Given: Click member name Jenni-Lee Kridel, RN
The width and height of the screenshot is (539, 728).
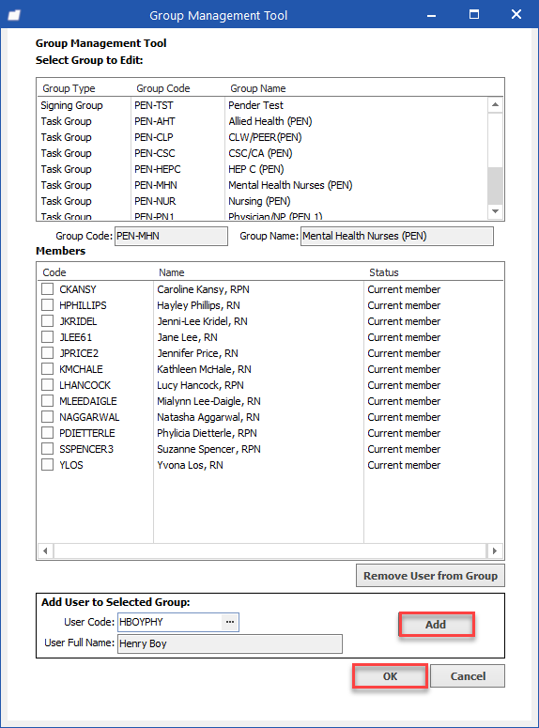Looking at the screenshot, I should click(x=202, y=321).
